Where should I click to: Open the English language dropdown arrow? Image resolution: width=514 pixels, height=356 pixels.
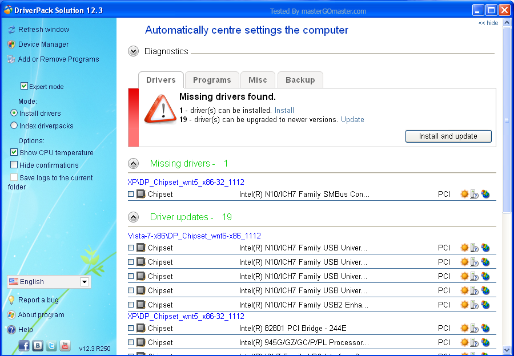coord(85,282)
